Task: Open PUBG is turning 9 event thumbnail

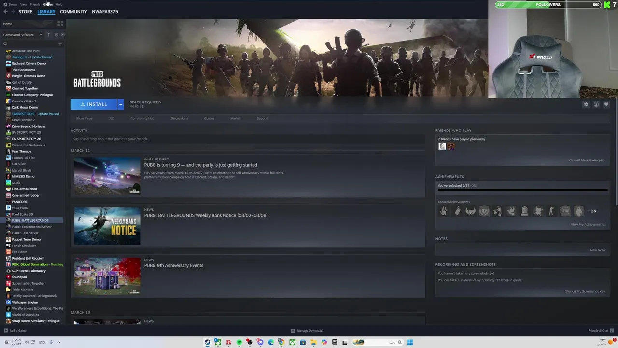Action: (107, 175)
